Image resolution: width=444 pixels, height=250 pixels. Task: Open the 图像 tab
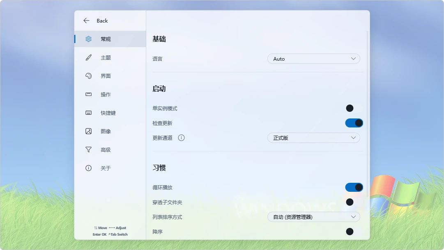(110, 131)
